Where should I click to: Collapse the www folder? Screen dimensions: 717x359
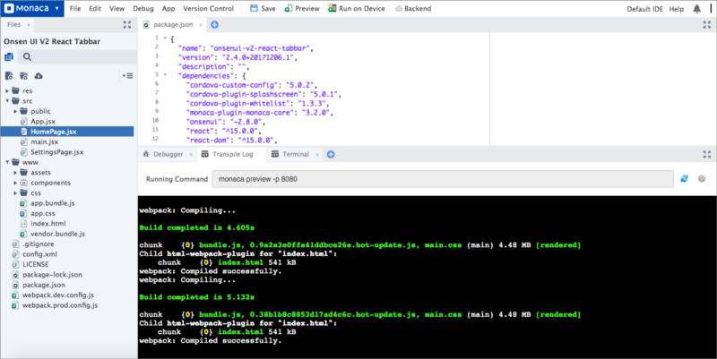pyautogui.click(x=7, y=162)
